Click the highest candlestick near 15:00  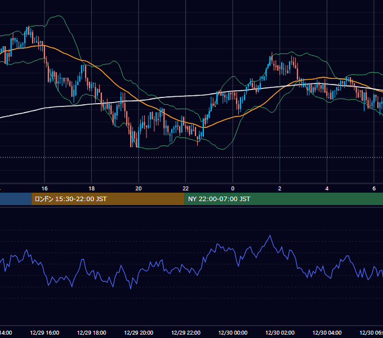pyautogui.click(x=29, y=30)
